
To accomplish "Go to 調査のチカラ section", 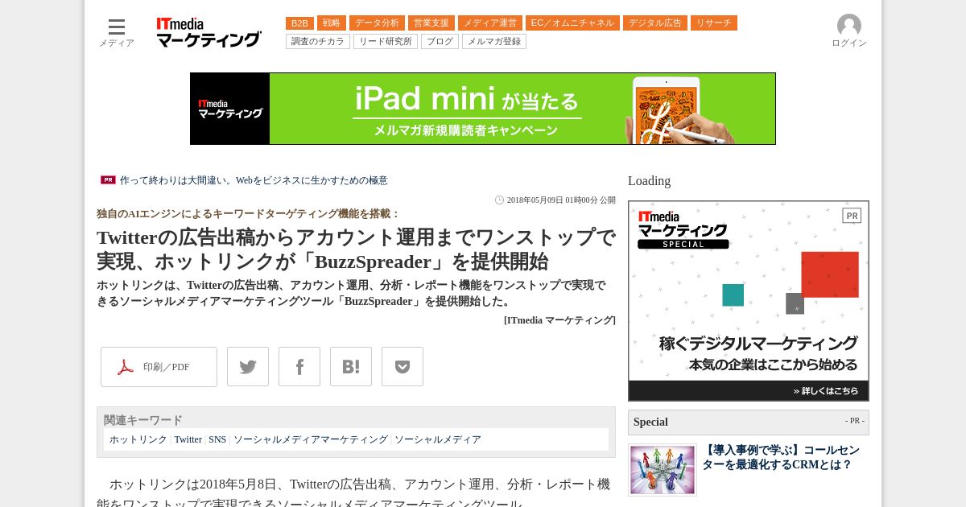I will click(x=318, y=42).
